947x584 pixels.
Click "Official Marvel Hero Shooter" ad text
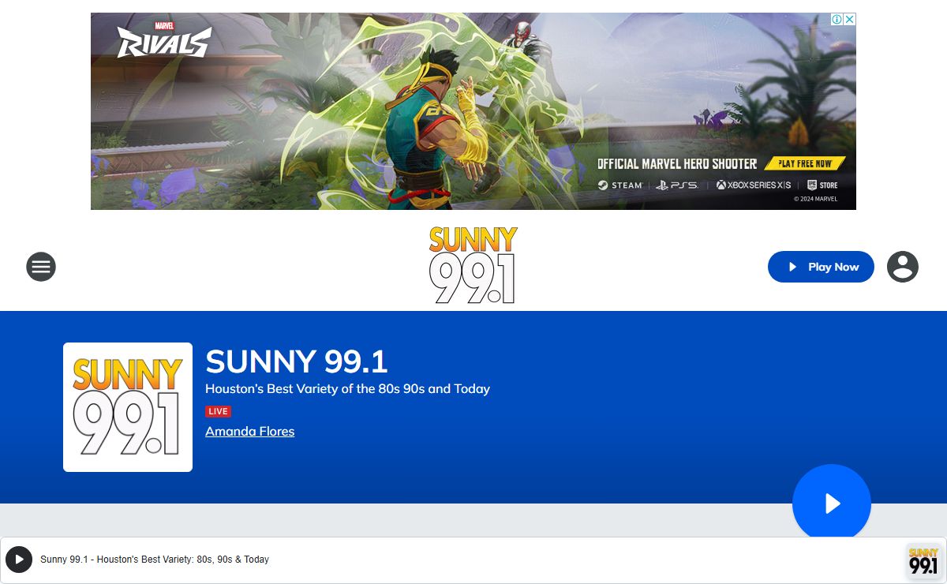click(x=677, y=163)
